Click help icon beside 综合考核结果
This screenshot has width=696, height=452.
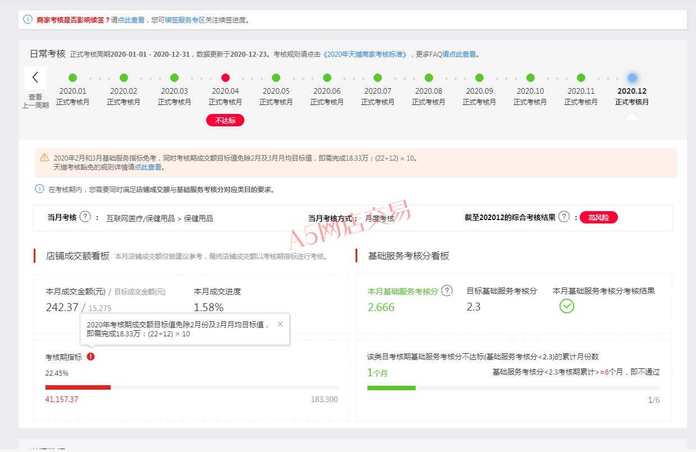564,217
